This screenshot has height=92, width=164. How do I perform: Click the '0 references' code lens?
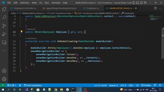coord(31,38)
